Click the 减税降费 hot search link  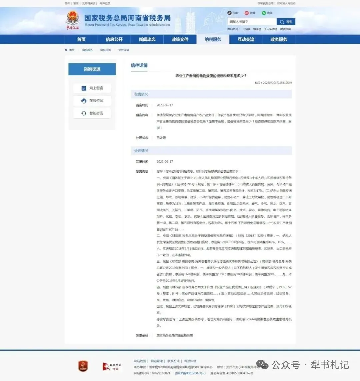coord(285,29)
